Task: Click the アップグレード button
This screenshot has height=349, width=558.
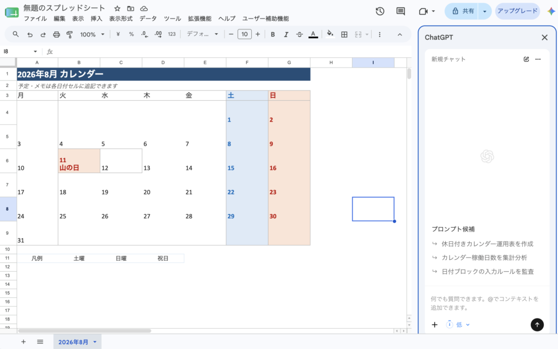Action: pyautogui.click(x=518, y=11)
